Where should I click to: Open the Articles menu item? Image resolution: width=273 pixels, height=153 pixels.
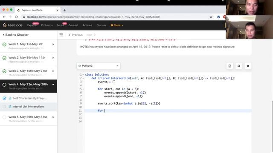[x=87, y=25]
